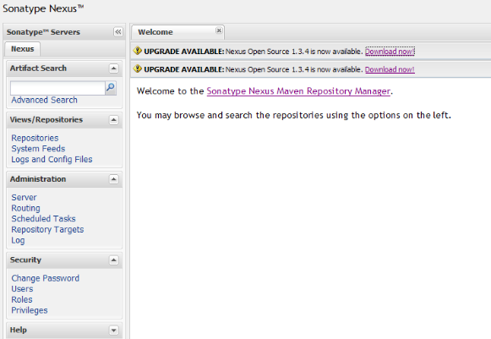
Task: Click the second upgrade warning icon
Action: (137, 68)
